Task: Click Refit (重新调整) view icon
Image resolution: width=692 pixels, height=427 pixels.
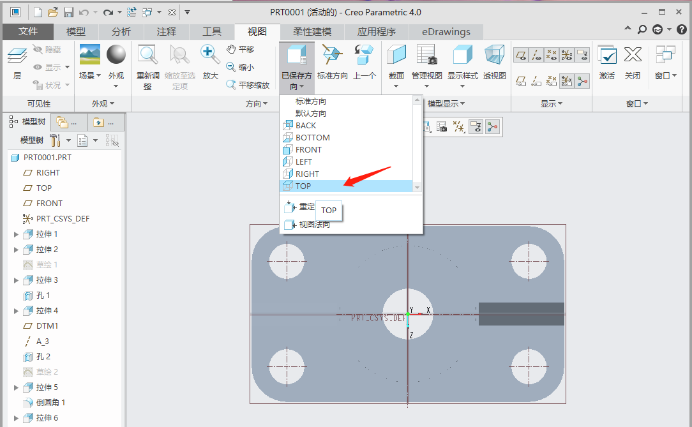Action: pyautogui.click(x=148, y=67)
